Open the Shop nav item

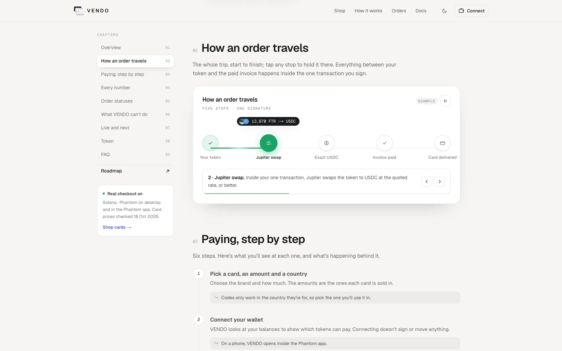tap(340, 11)
